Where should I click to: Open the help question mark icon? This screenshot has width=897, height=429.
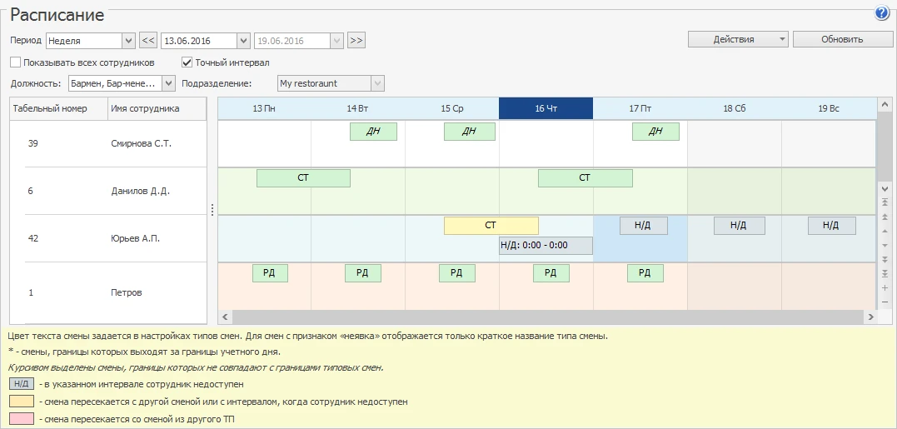(882, 13)
